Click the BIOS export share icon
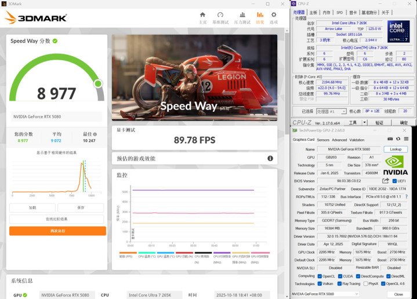The width and height of the screenshot is (417, 299). (386, 181)
